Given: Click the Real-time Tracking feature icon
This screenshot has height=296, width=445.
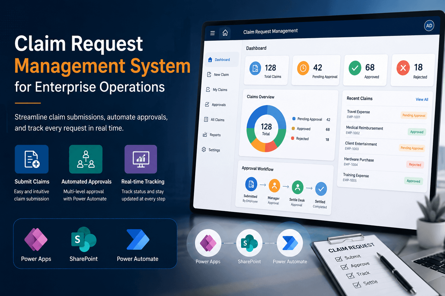Looking at the screenshot, I should pos(141,159).
